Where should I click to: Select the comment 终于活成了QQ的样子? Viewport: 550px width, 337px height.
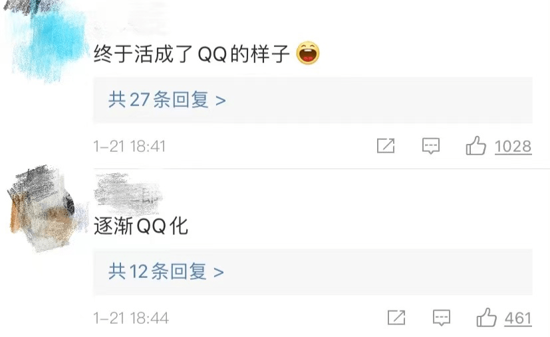click(x=192, y=54)
